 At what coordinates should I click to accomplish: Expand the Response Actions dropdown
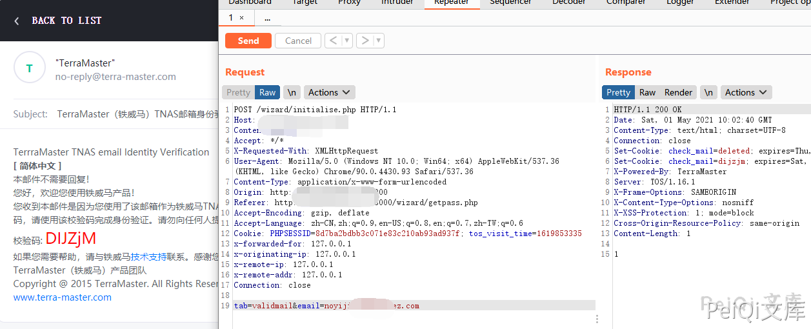(x=746, y=92)
